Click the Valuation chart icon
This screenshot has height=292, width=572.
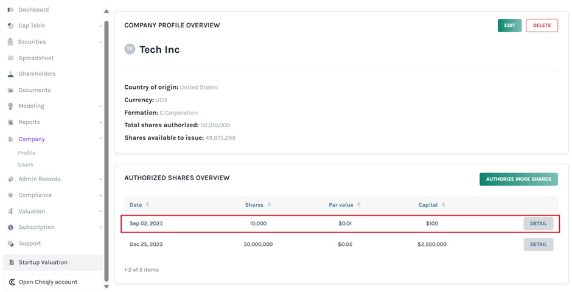[x=10, y=212]
